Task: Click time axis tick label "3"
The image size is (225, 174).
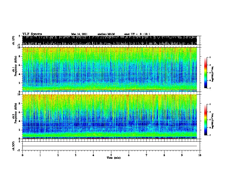Action: [x=76, y=155]
